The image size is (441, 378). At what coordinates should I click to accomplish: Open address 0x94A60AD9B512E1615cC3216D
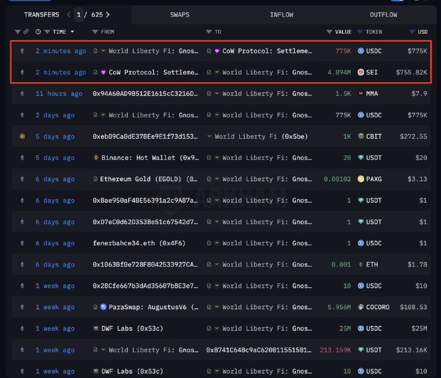click(146, 94)
